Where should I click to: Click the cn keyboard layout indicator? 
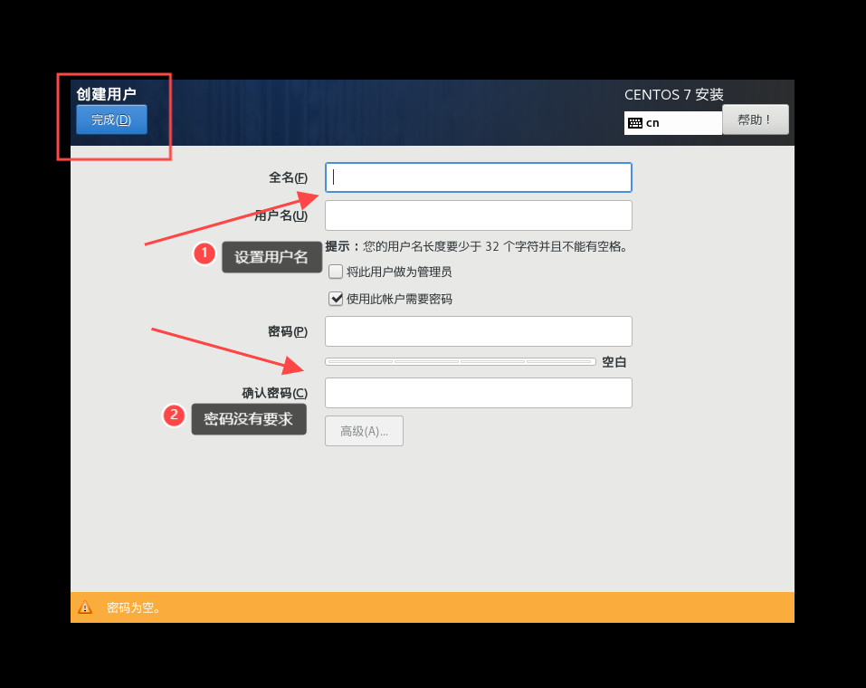point(672,123)
